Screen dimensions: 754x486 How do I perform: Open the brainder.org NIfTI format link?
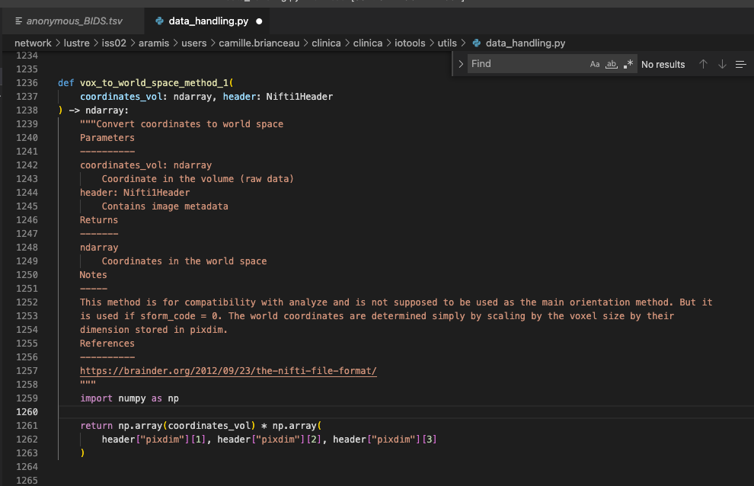pyautogui.click(x=227, y=370)
